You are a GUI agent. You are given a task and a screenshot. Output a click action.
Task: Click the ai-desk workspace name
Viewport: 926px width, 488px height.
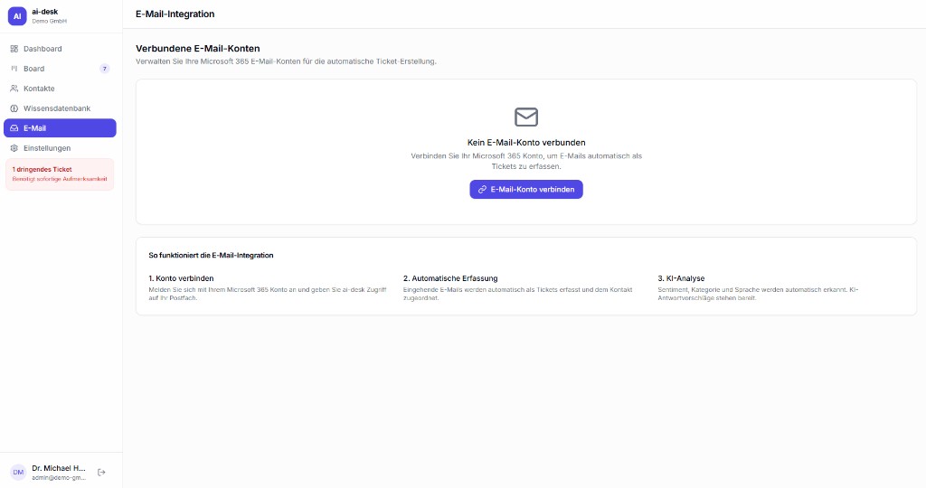tap(45, 12)
